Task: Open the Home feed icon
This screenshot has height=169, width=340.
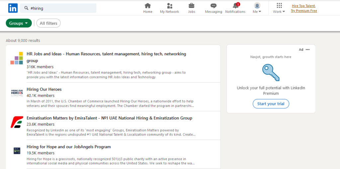Action: (x=148, y=6)
